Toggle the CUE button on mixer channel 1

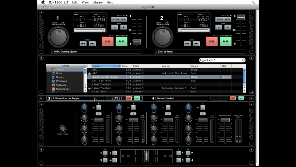[98, 107]
